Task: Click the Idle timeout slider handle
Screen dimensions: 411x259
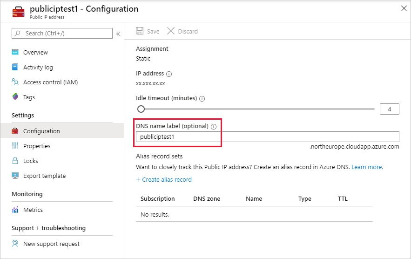Action: pos(141,109)
